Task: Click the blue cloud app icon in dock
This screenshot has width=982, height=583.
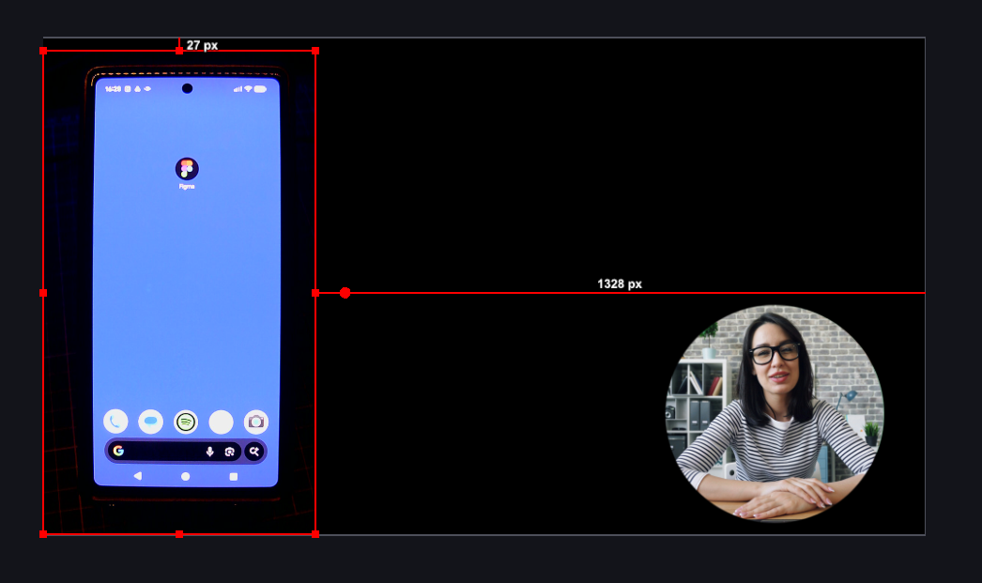Action: pyautogui.click(x=150, y=422)
